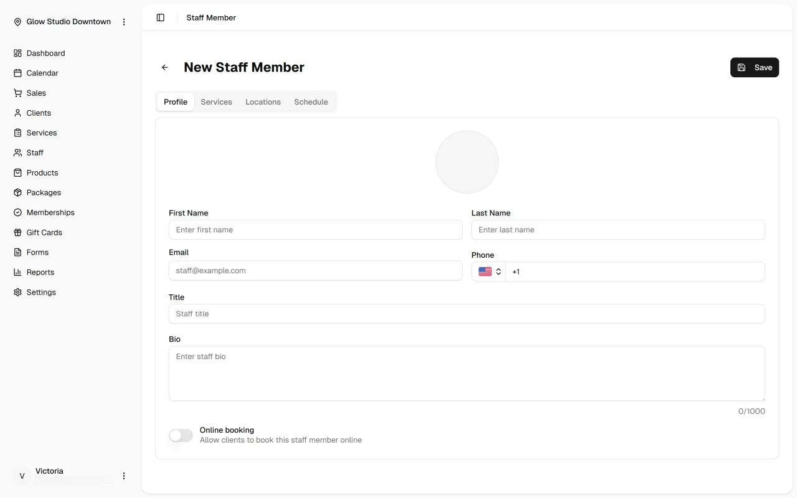797x498 pixels.
Task: Open the Glow Studio Downtown options menu
Action: pyautogui.click(x=124, y=22)
